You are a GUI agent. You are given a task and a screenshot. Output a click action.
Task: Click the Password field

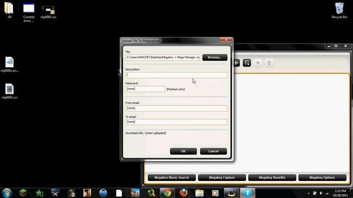coord(145,89)
